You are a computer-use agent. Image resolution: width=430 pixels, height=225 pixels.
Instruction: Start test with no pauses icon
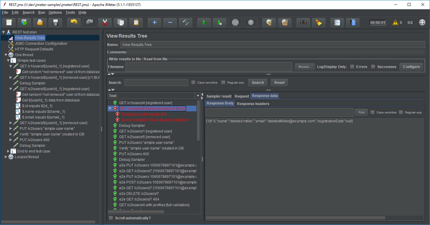[x=219, y=22]
